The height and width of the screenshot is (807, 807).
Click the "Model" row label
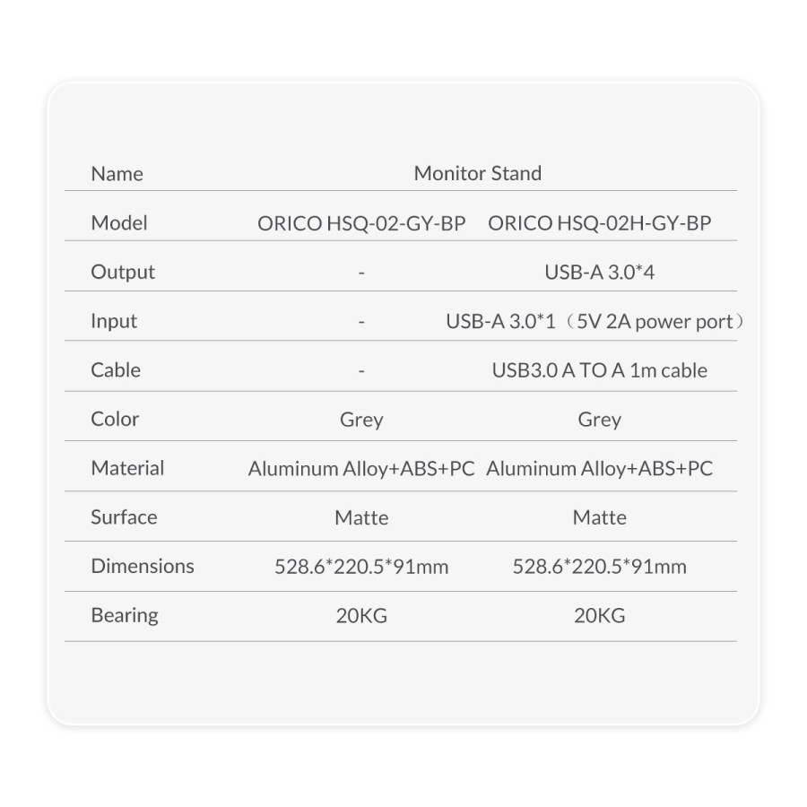click(119, 223)
